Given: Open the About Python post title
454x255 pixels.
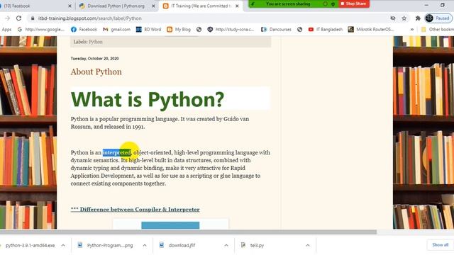Looking at the screenshot, I should click(x=96, y=72).
